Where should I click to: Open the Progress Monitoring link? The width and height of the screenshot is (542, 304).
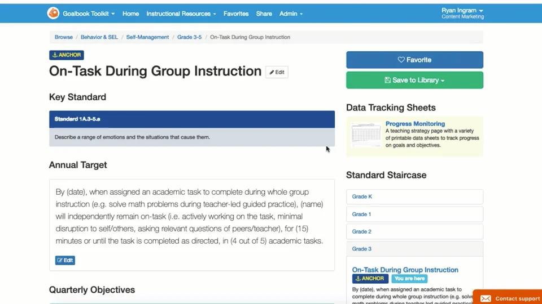415,124
